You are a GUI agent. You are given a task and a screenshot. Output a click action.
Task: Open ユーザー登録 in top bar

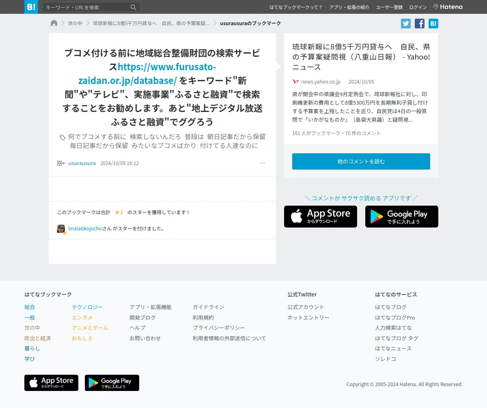389,7
